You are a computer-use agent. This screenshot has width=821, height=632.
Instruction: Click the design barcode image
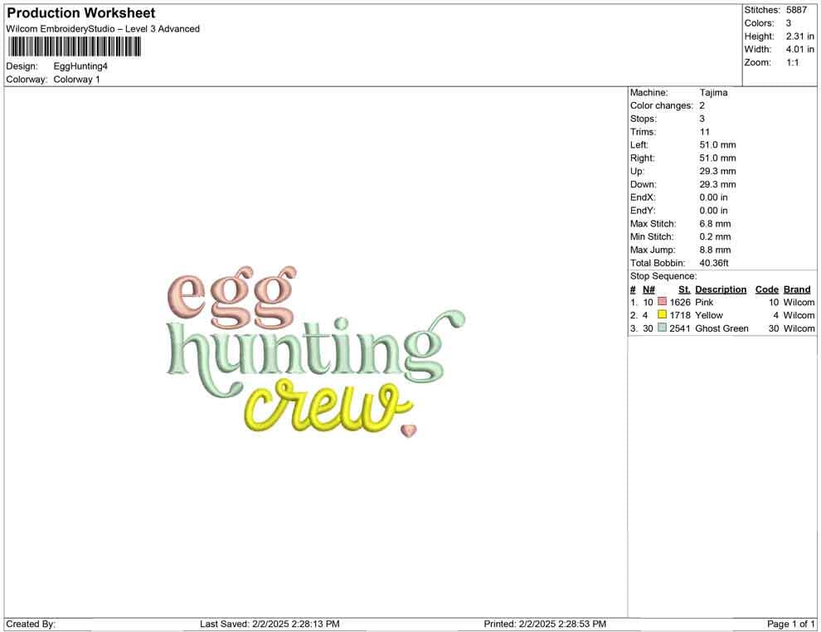(73, 48)
